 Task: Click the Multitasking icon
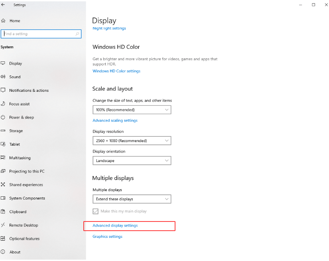coord(3,158)
